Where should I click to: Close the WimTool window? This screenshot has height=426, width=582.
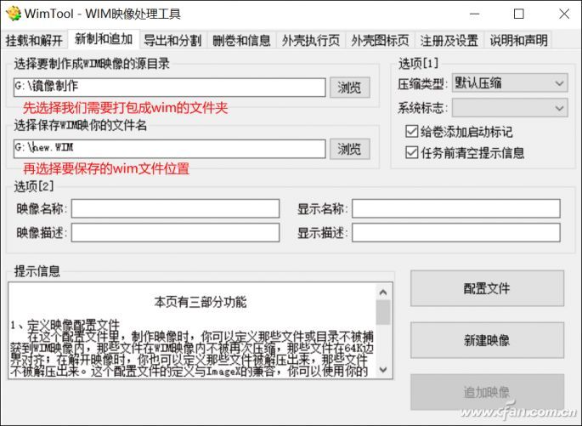(x=564, y=14)
